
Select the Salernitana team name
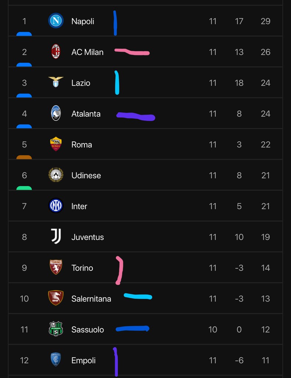coord(91,299)
